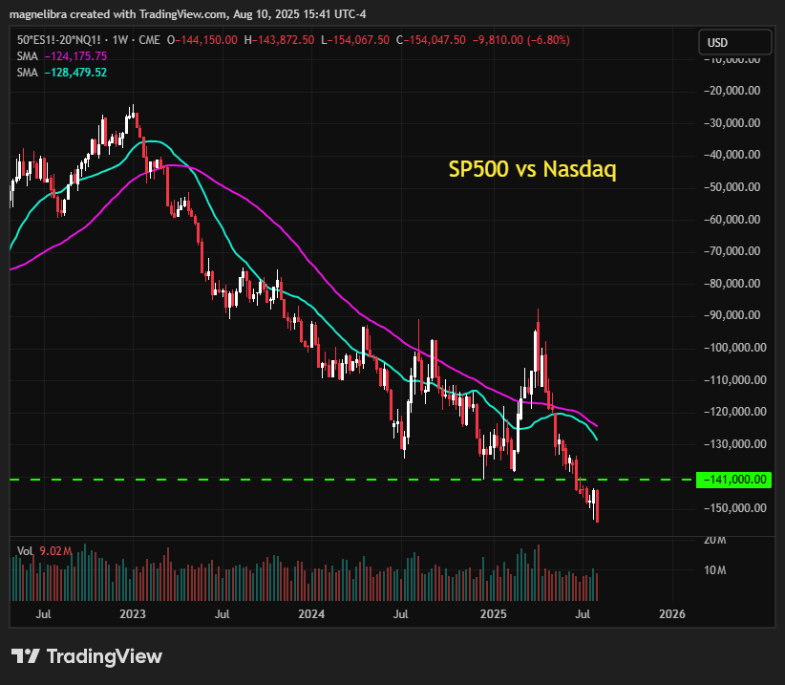The width and height of the screenshot is (785, 685).
Task: Click the −150,000.00 price axis label
Action: click(x=735, y=508)
